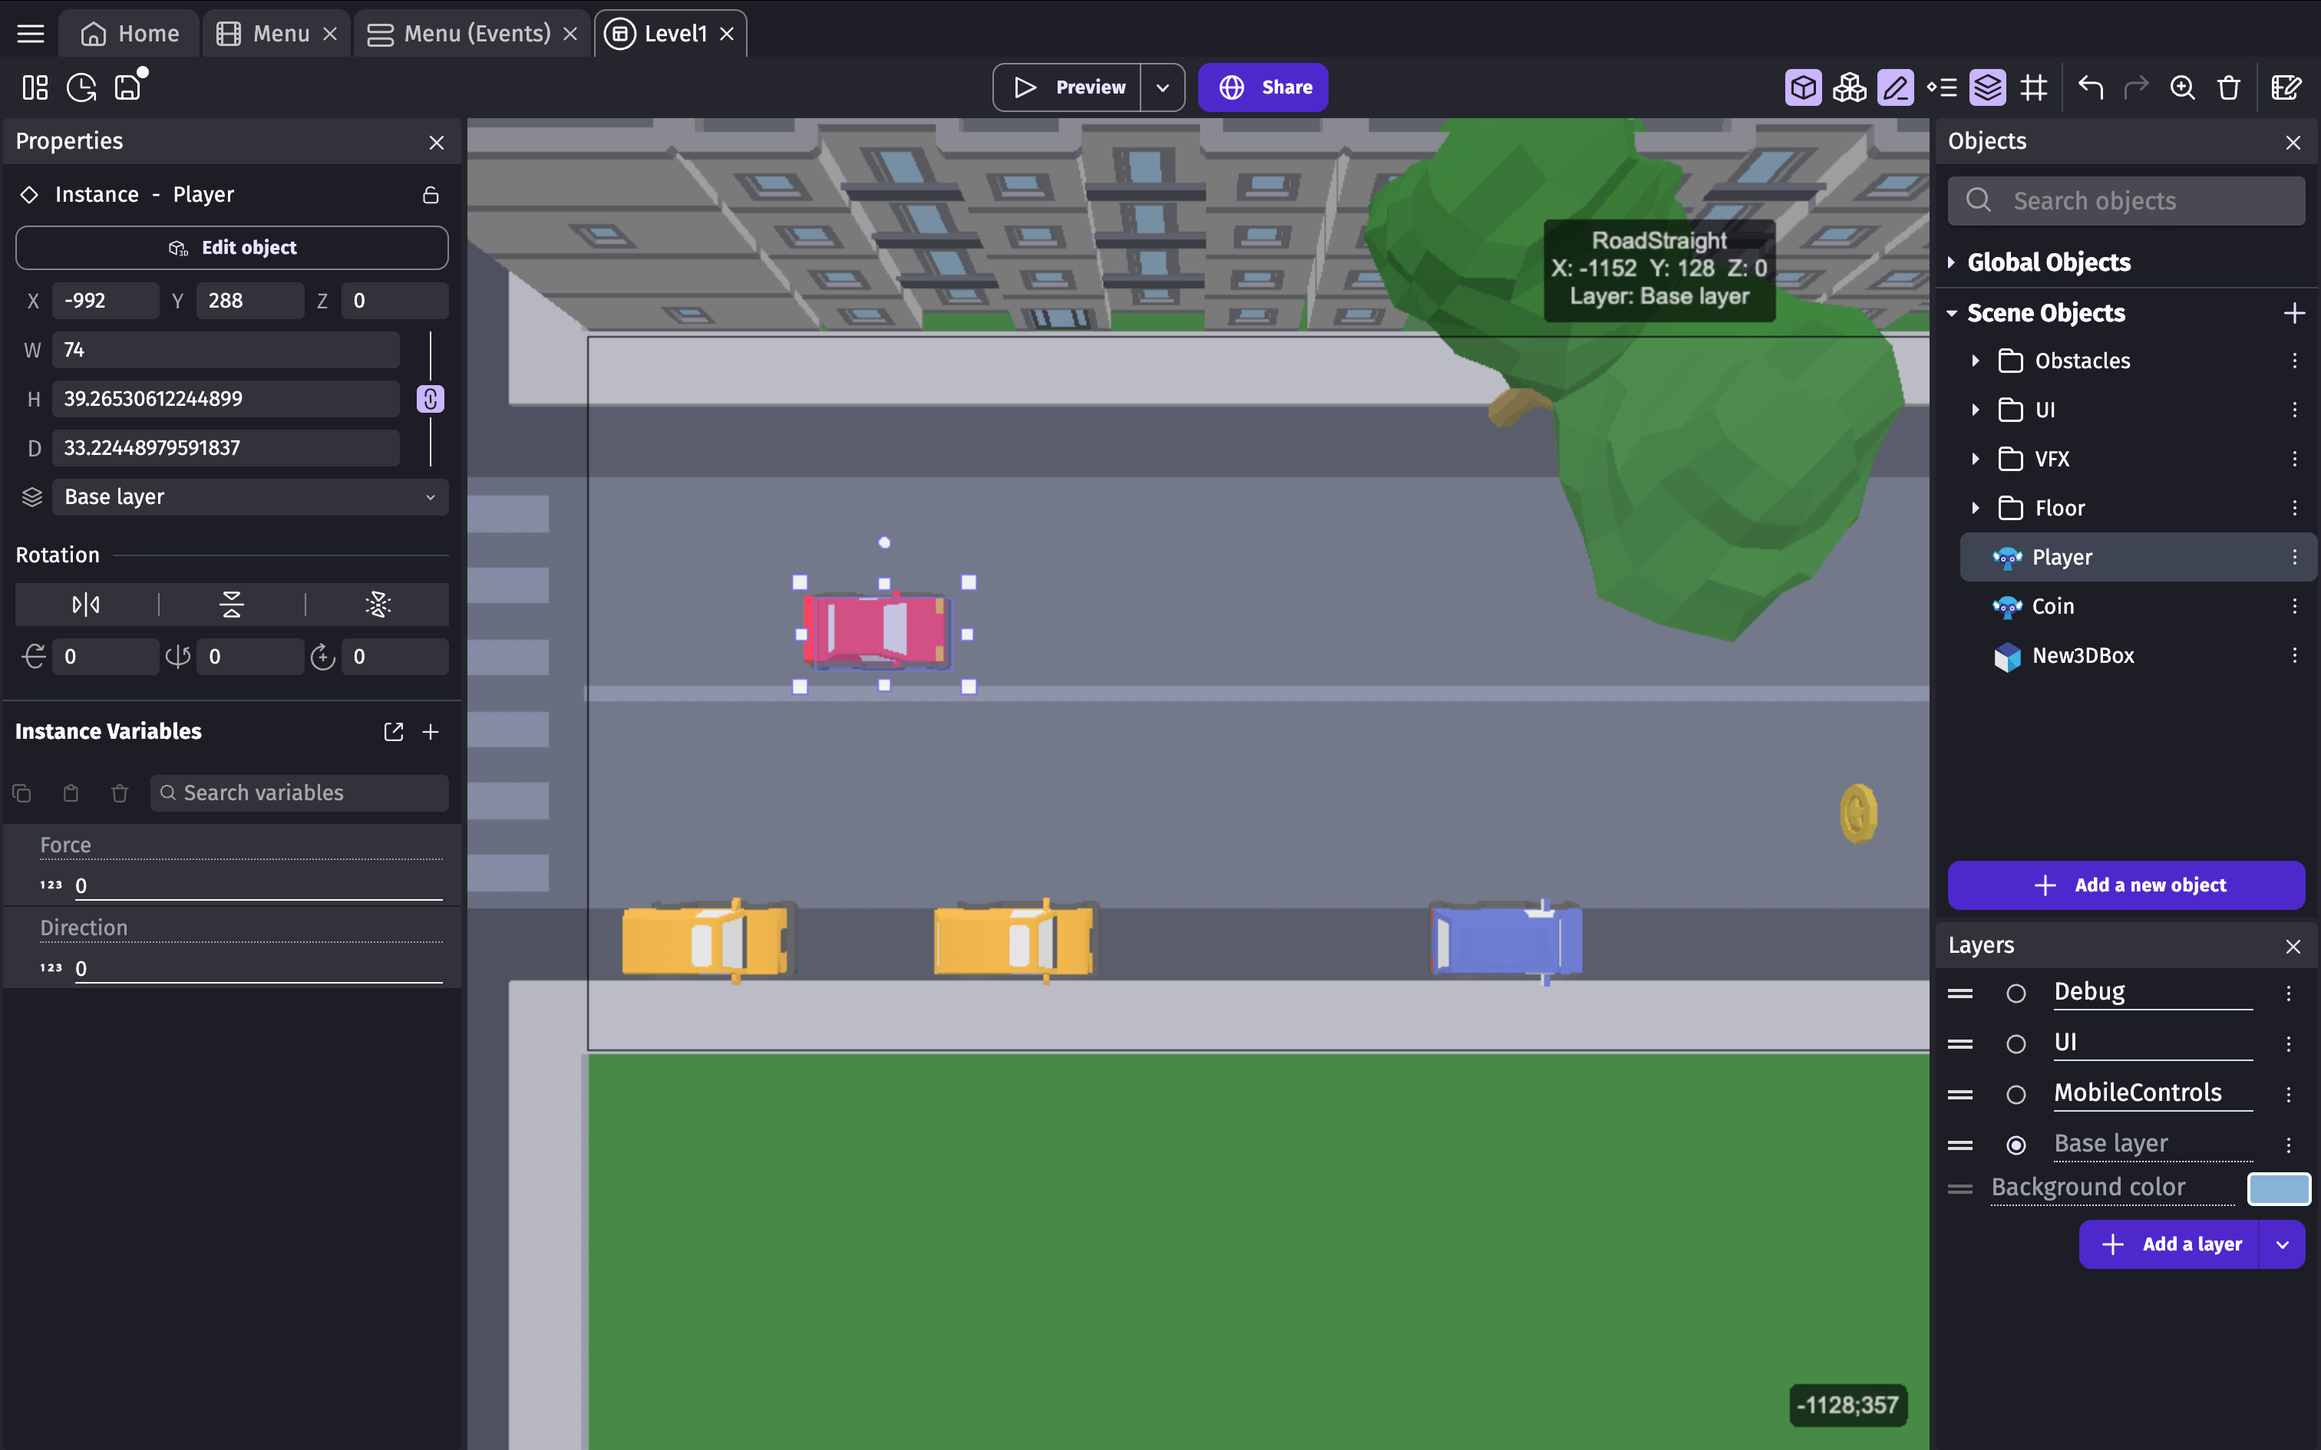Click the Background color swatch
Screen dimensions: 2321x1450
click(x=2279, y=1188)
